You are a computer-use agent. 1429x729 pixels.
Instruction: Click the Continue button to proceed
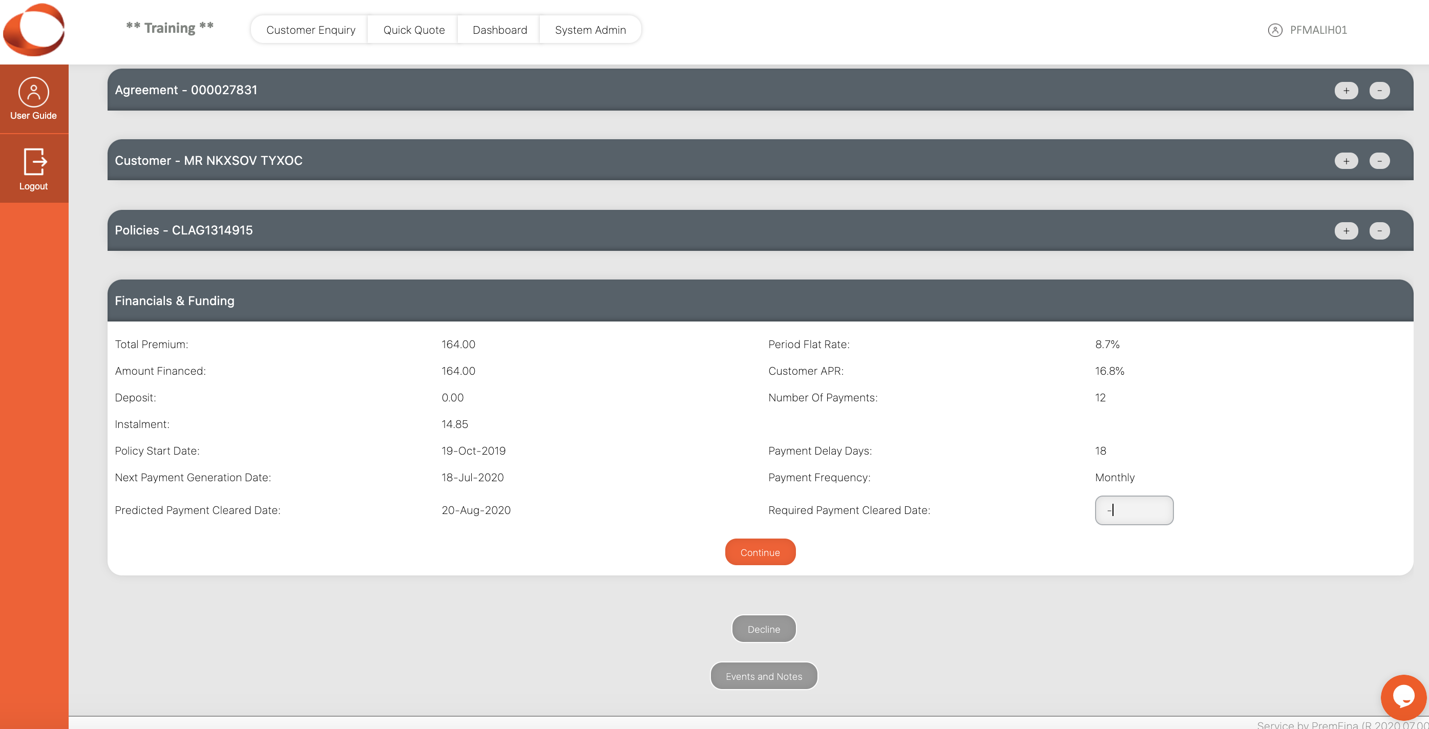point(760,551)
